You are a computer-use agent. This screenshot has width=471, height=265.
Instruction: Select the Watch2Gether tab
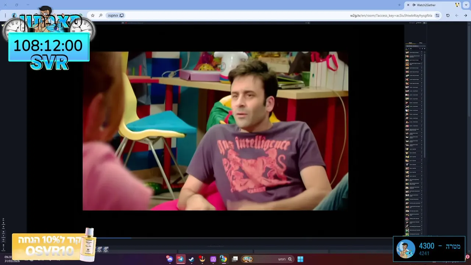433,5
